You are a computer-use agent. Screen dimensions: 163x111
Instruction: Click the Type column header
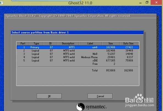coord(36,44)
